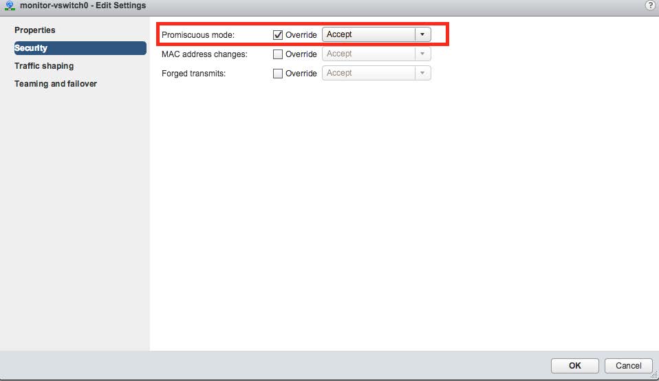
Task: Click the Override text beside Promiscuous mode
Action: click(301, 35)
